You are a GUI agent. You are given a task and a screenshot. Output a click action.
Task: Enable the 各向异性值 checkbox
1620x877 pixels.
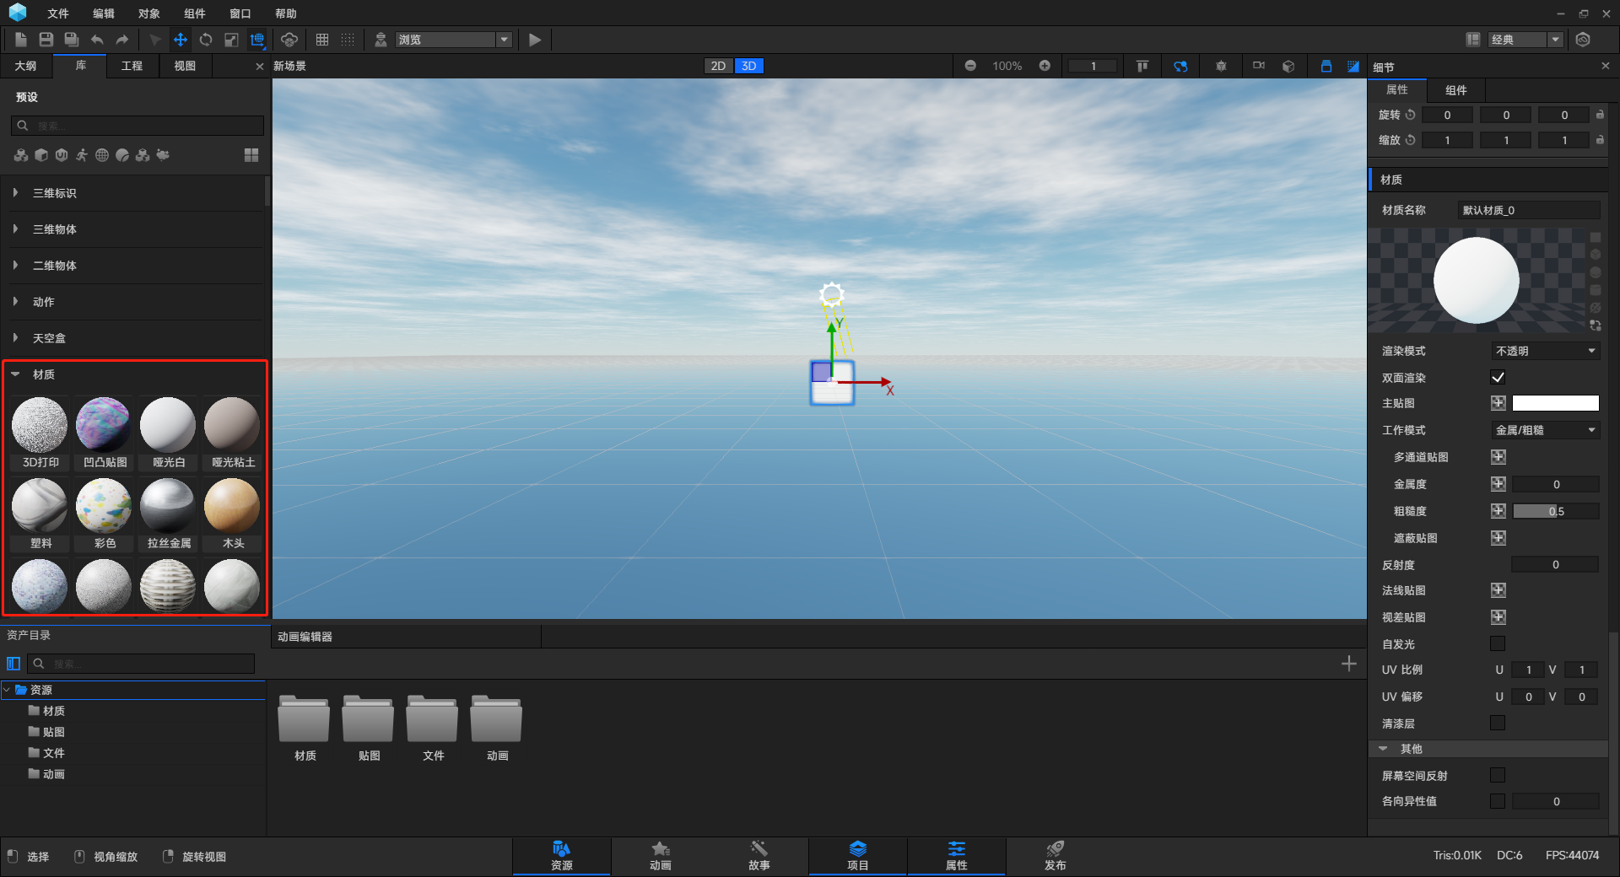(1498, 801)
